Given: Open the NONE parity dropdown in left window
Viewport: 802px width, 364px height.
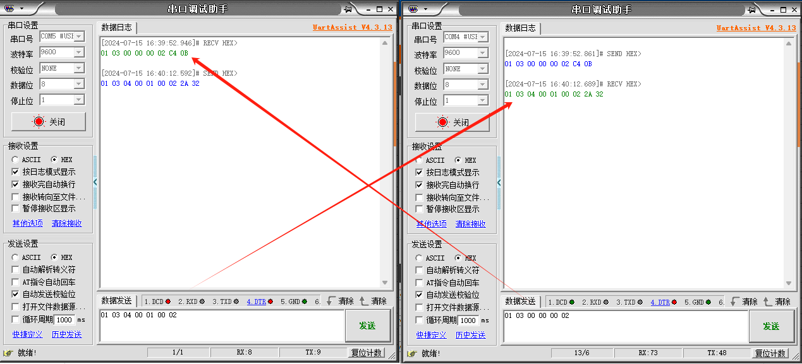Looking at the screenshot, I should click(79, 68).
